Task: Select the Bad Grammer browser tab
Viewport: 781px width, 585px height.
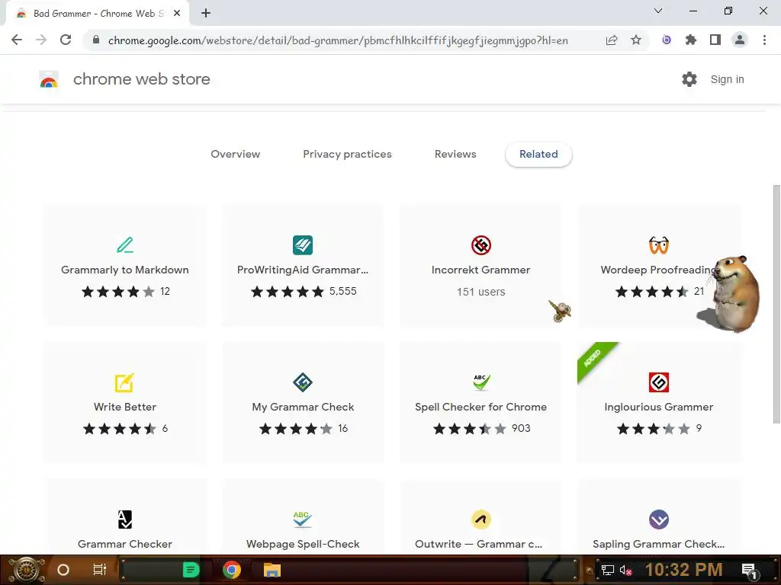Action: [97, 14]
